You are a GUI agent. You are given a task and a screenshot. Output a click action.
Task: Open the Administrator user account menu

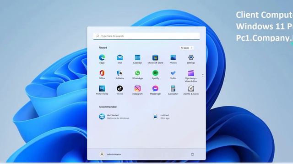pos(110,154)
